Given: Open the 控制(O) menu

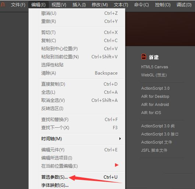Looking at the screenshot, I should 163,5.
